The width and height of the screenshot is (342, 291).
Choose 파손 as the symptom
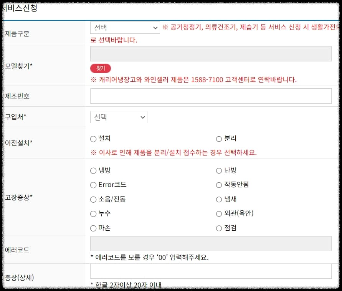pos(93,228)
